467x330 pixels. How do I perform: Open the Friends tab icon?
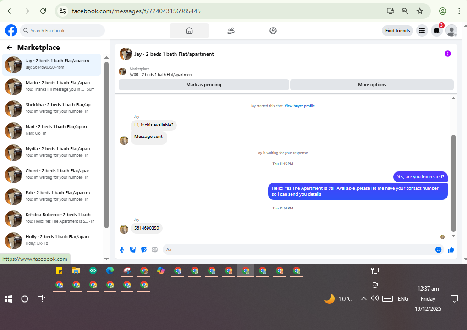click(x=231, y=31)
